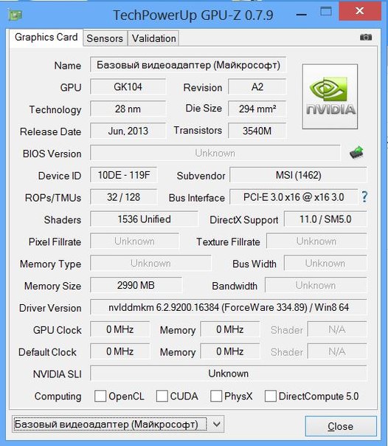Click the Close button
The width and height of the screenshot is (388, 446).
tap(341, 426)
